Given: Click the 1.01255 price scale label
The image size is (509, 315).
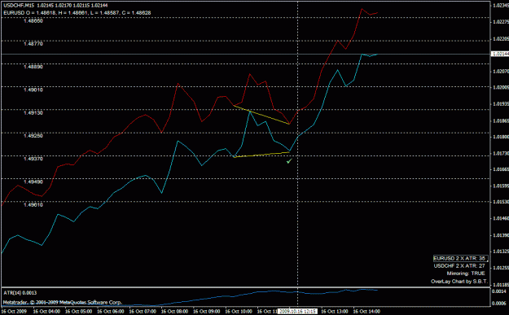Looking at the screenshot, I should [x=501, y=268].
